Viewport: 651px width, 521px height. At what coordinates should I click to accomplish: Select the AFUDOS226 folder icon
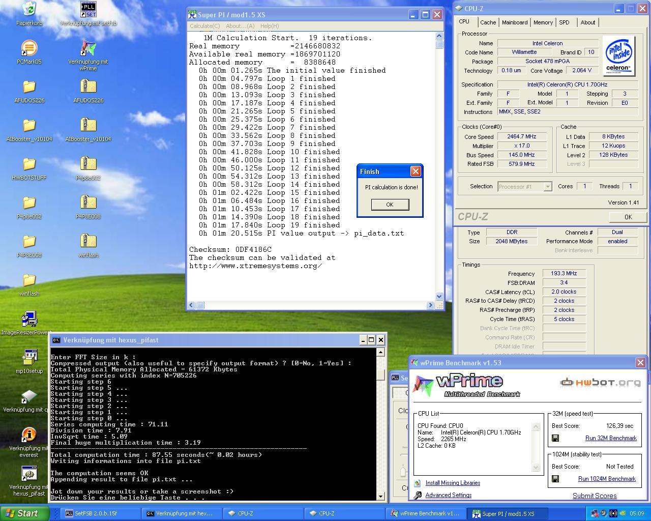[29, 86]
